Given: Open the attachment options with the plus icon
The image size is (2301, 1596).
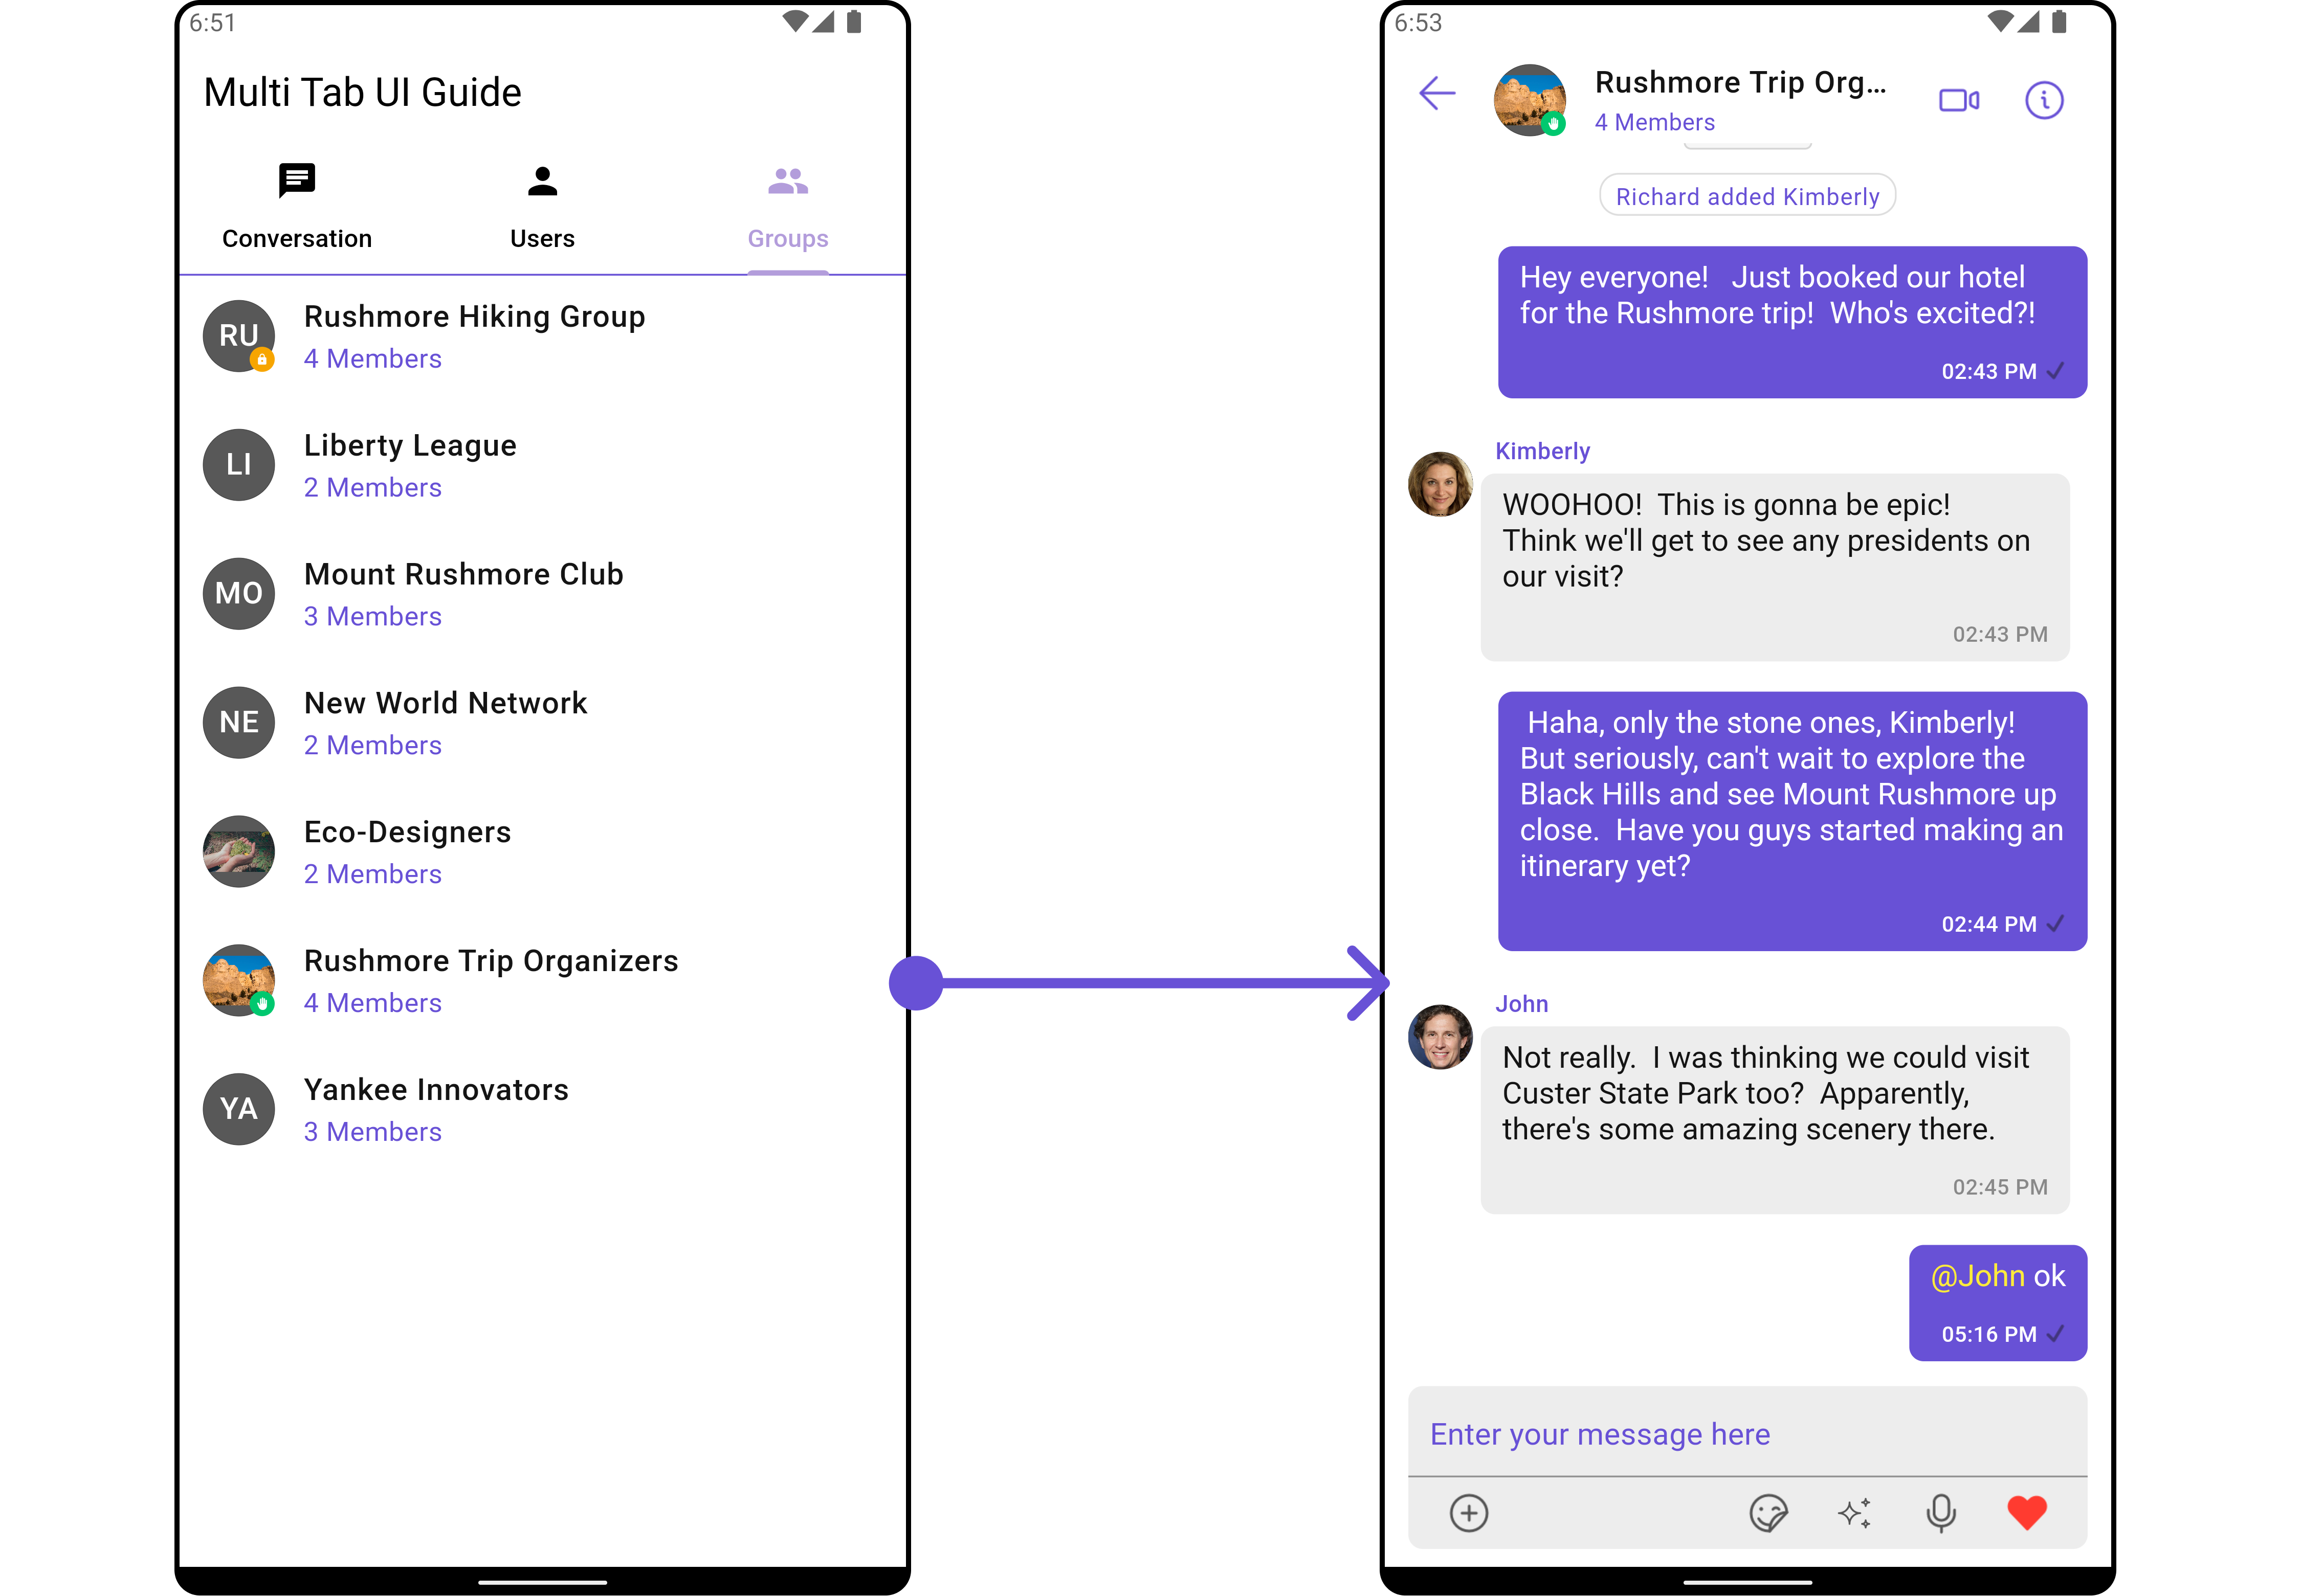Looking at the screenshot, I should pos(1469,1512).
